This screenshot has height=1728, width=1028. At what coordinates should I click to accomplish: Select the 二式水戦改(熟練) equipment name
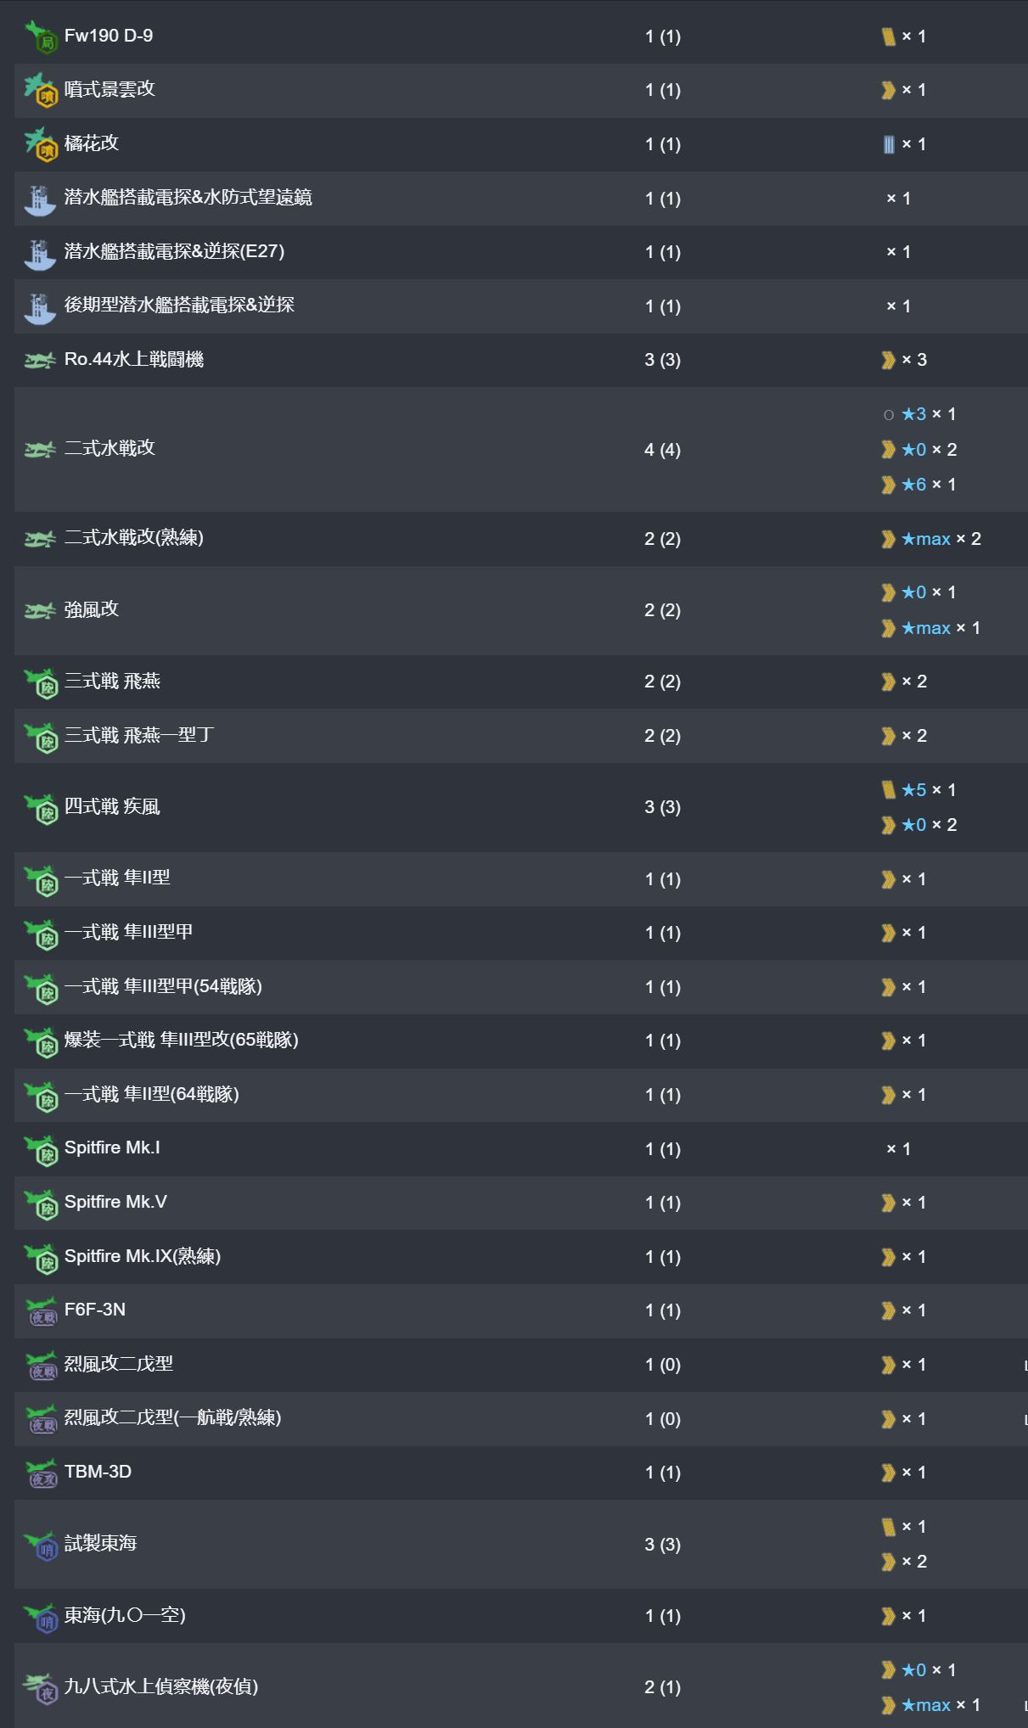tap(134, 538)
